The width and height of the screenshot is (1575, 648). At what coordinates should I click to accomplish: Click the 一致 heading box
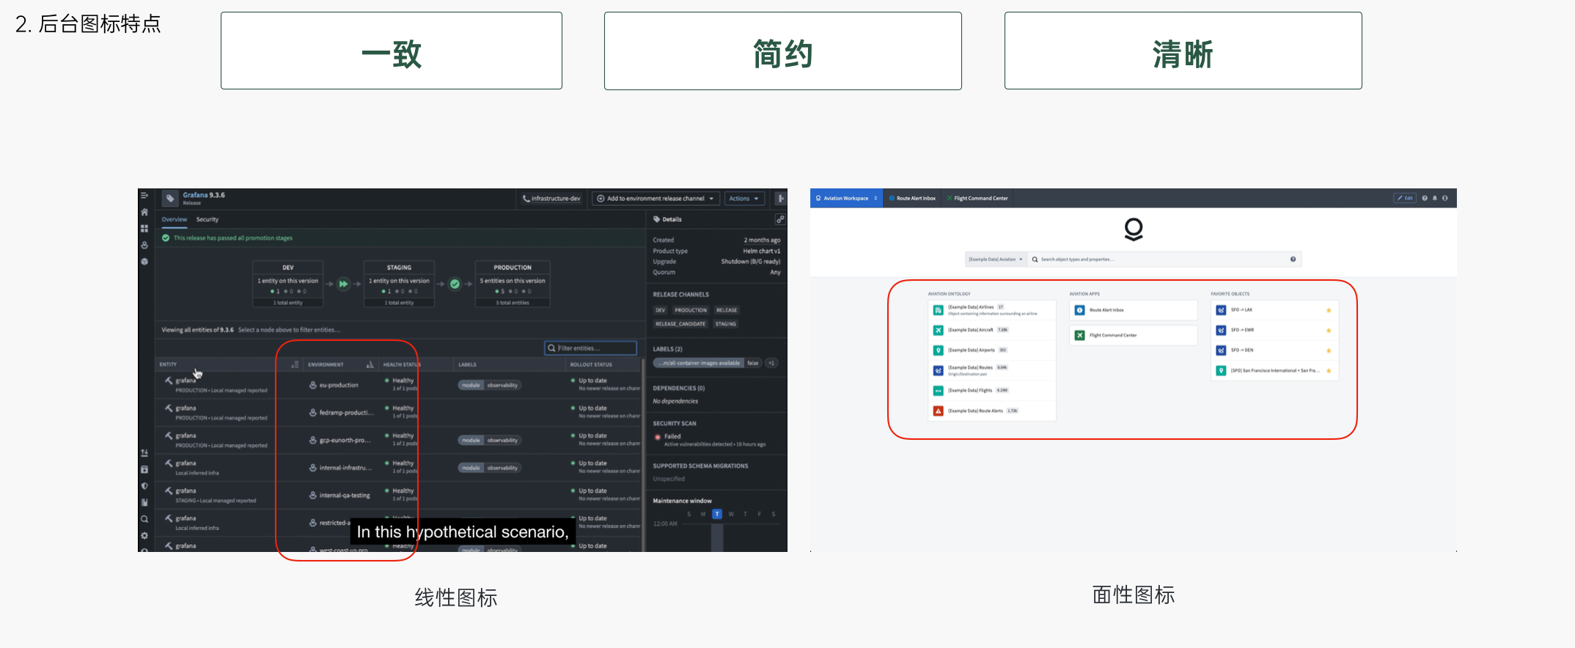pyautogui.click(x=392, y=51)
